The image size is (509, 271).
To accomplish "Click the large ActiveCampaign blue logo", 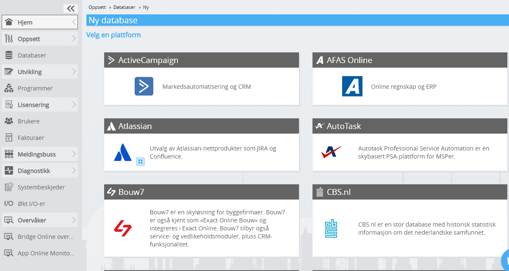I will pyautogui.click(x=144, y=86).
